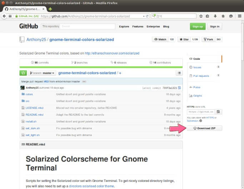Open the bookmarks list icon
The width and height of the screenshot is (244, 189).
click(x=208, y=16)
